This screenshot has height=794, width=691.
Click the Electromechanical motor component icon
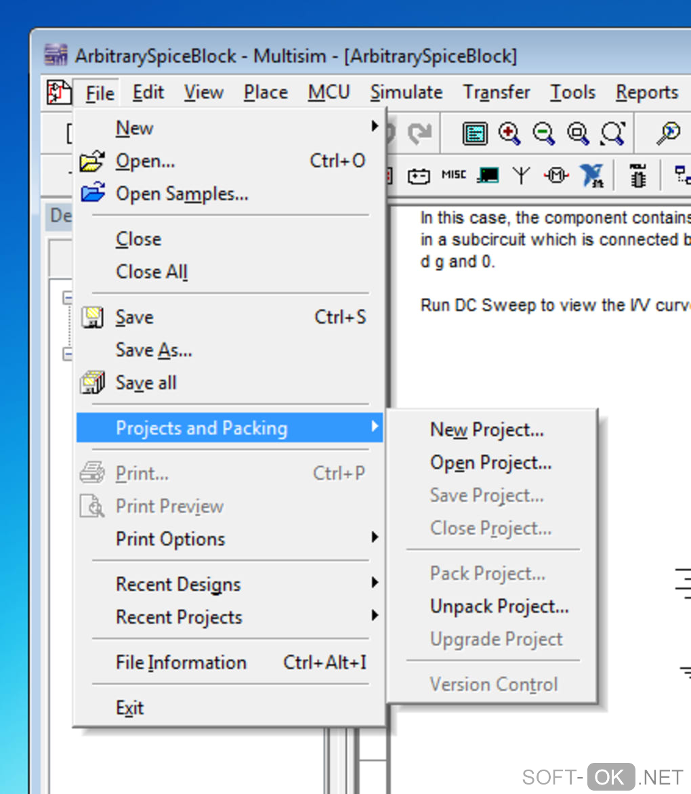[x=556, y=175]
